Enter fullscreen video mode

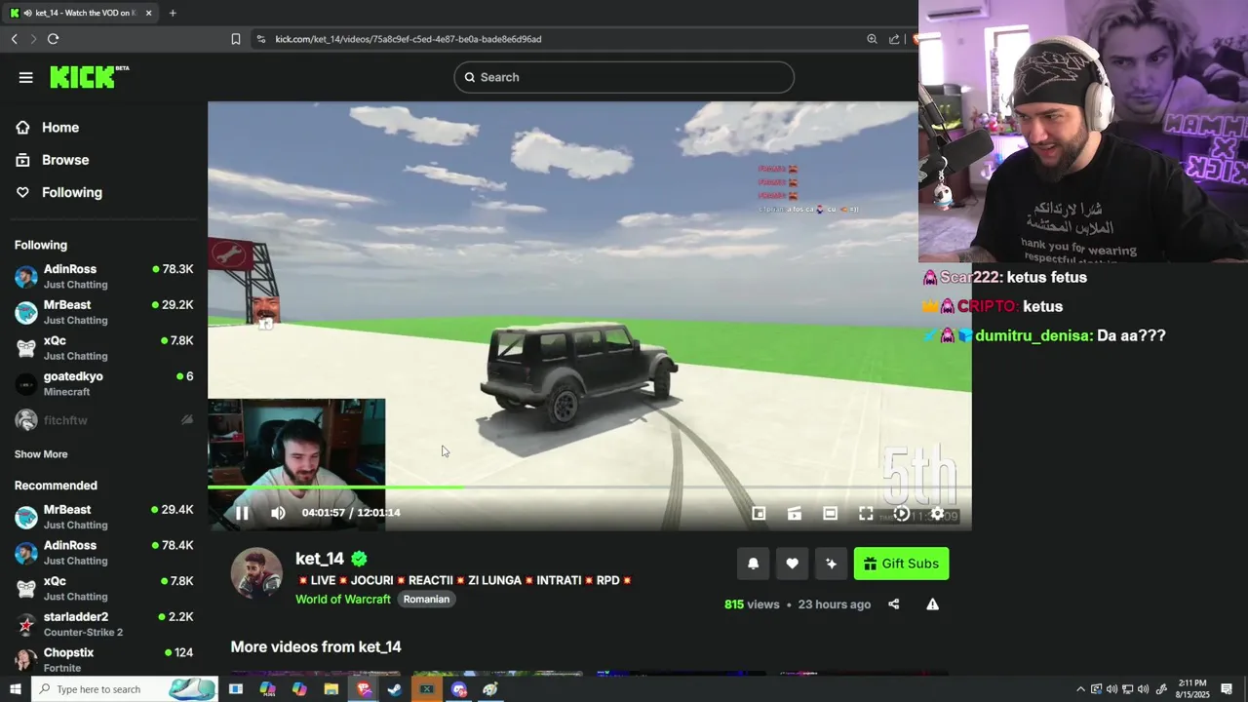tap(866, 513)
